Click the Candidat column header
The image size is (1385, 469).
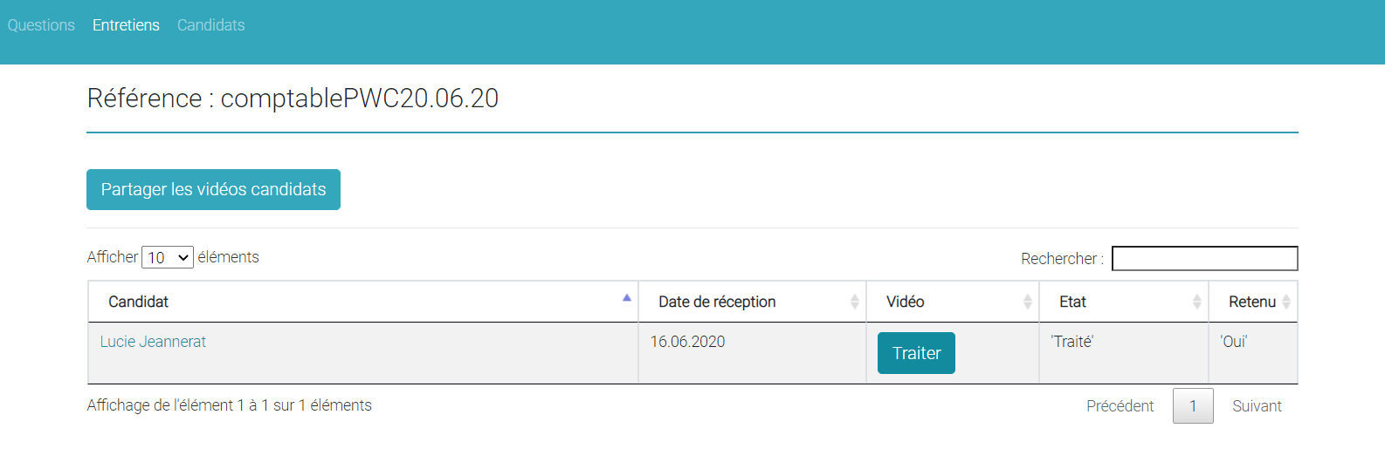click(363, 302)
